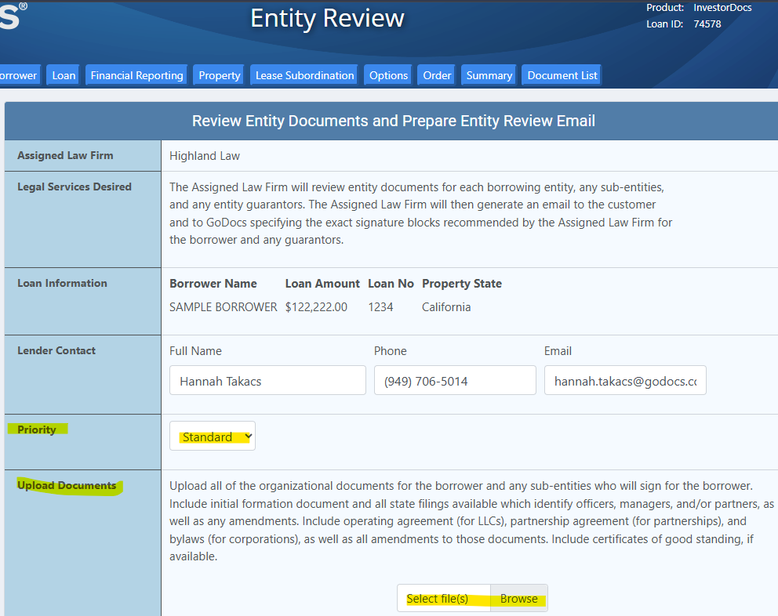Open the Lease Subordination tab
Screen dimensions: 778x616
pyautogui.click(x=304, y=75)
